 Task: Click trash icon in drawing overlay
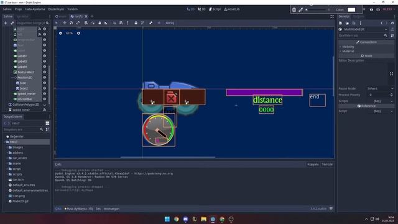294,10
